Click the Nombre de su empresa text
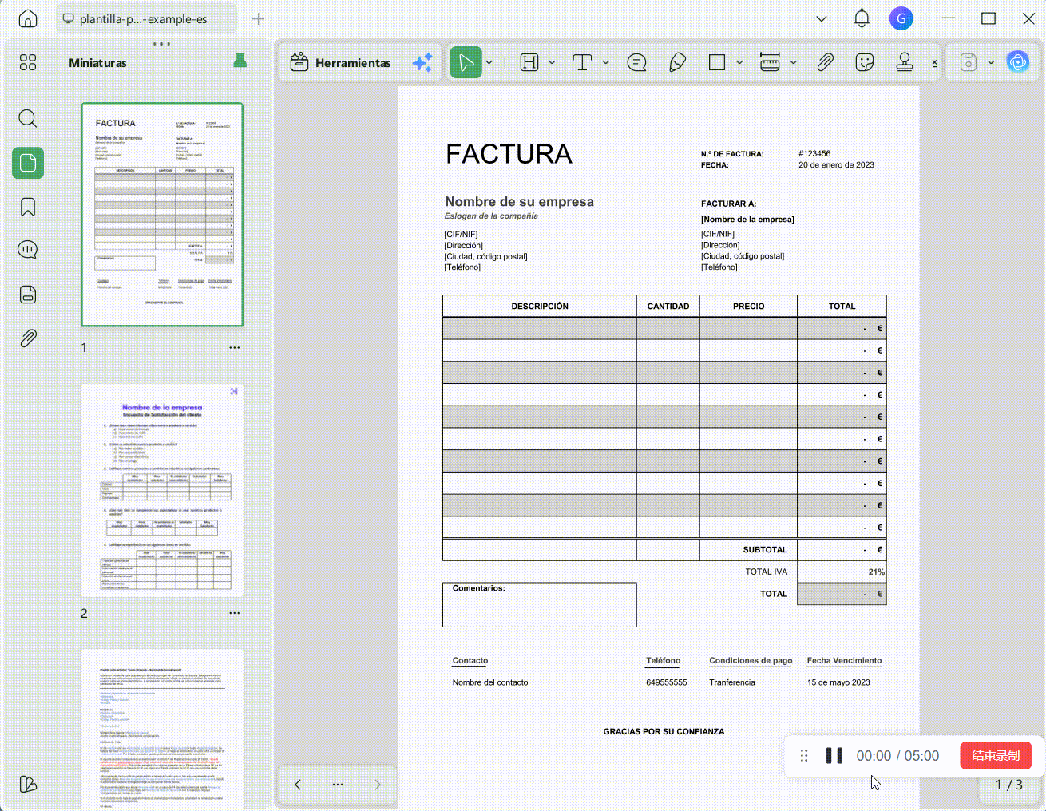 pyautogui.click(x=520, y=201)
